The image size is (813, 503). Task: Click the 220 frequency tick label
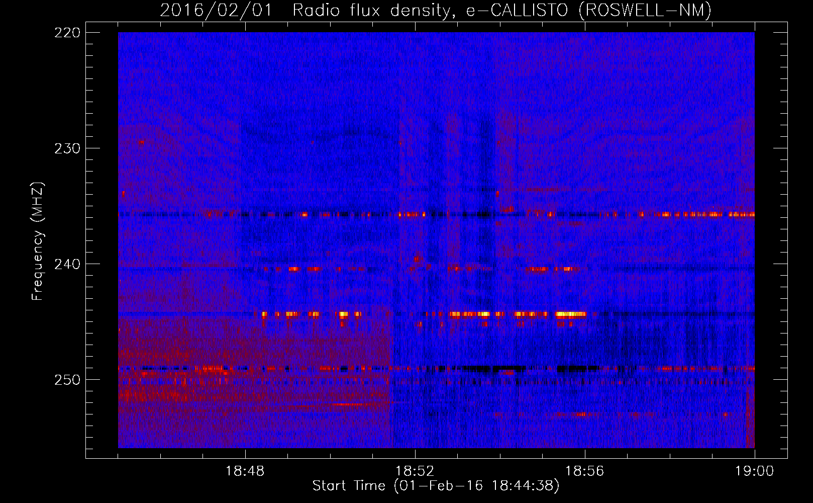[67, 33]
